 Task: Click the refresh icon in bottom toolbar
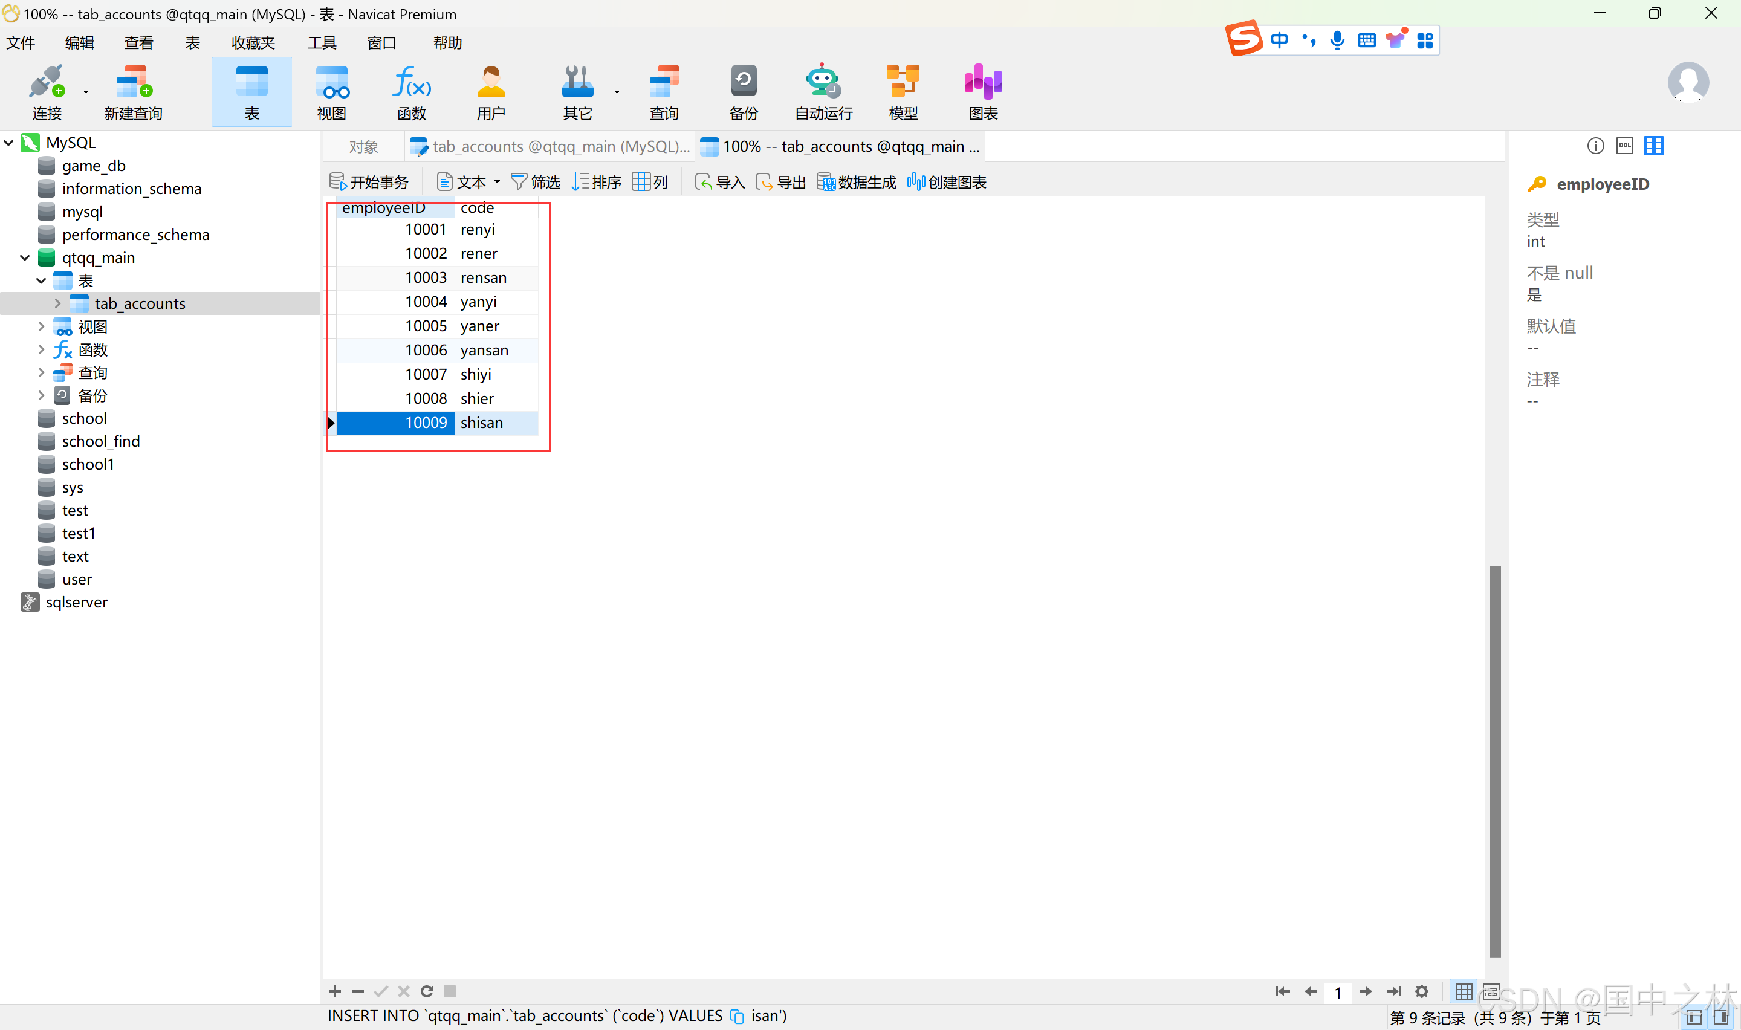coord(427,991)
